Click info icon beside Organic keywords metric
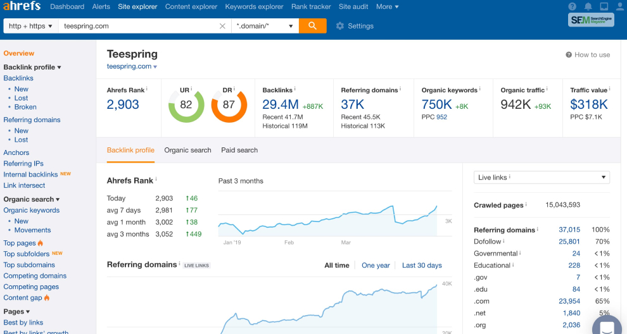This screenshot has width=627, height=334. pos(480,89)
